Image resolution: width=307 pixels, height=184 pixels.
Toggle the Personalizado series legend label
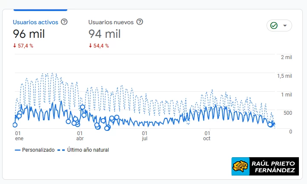coord(38,150)
